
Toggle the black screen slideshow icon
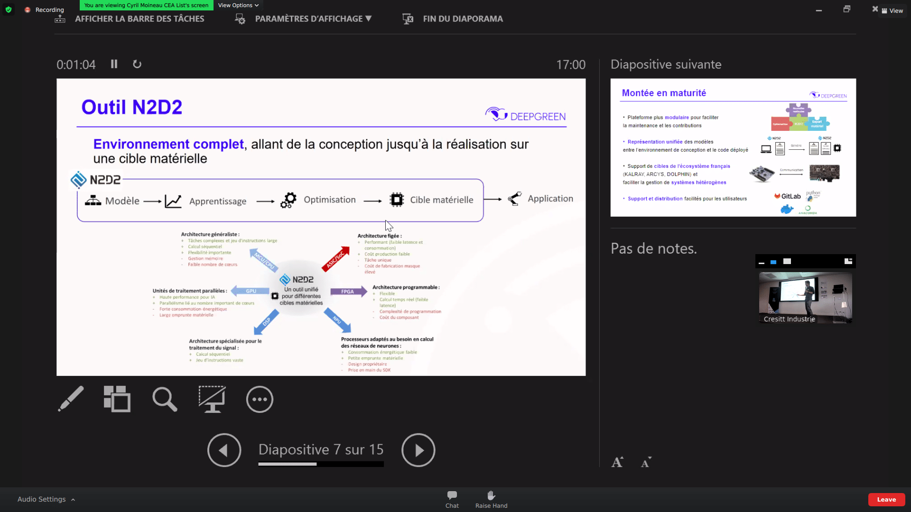point(212,399)
